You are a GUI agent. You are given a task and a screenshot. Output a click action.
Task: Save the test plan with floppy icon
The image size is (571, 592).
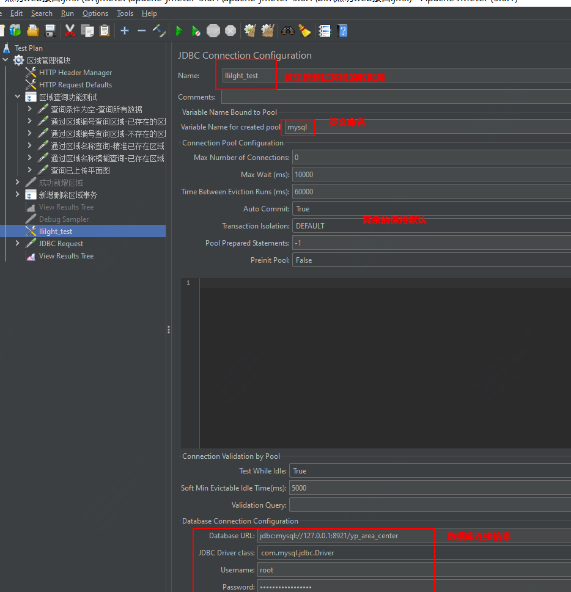pos(50,31)
